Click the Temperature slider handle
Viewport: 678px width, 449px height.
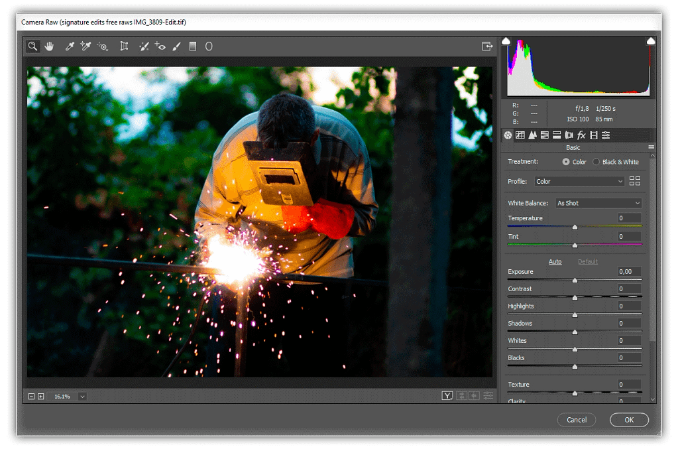575,227
